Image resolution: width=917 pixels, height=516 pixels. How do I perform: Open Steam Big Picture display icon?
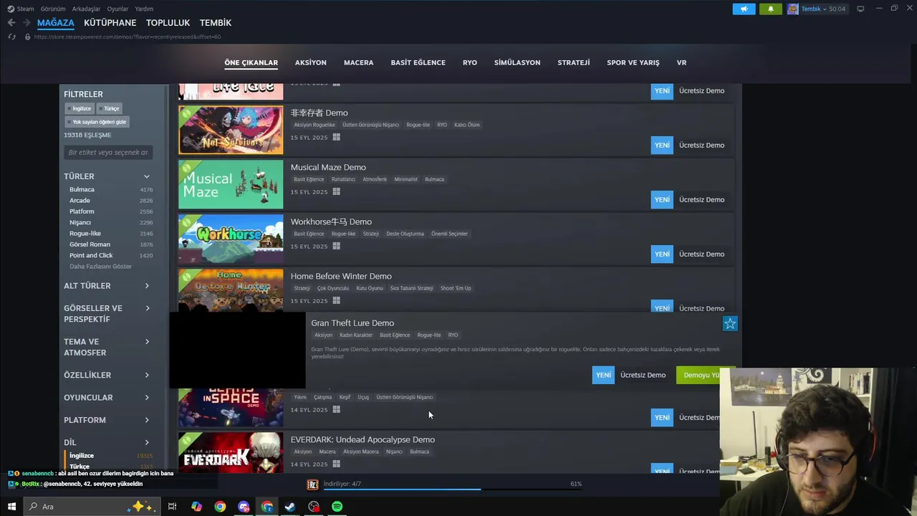(860, 9)
